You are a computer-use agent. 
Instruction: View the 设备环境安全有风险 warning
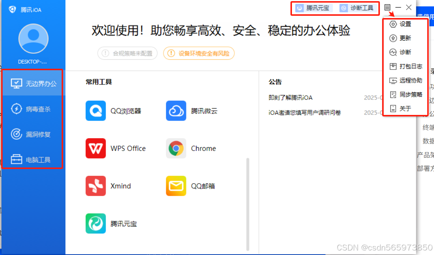pyautogui.click(x=198, y=53)
